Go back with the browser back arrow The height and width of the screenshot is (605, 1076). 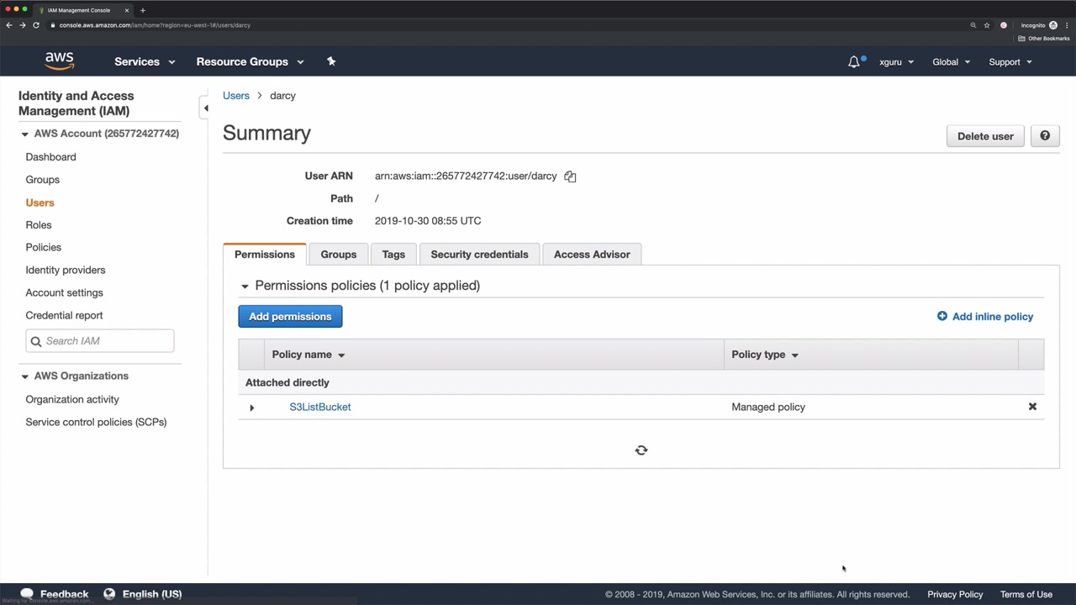click(x=9, y=25)
